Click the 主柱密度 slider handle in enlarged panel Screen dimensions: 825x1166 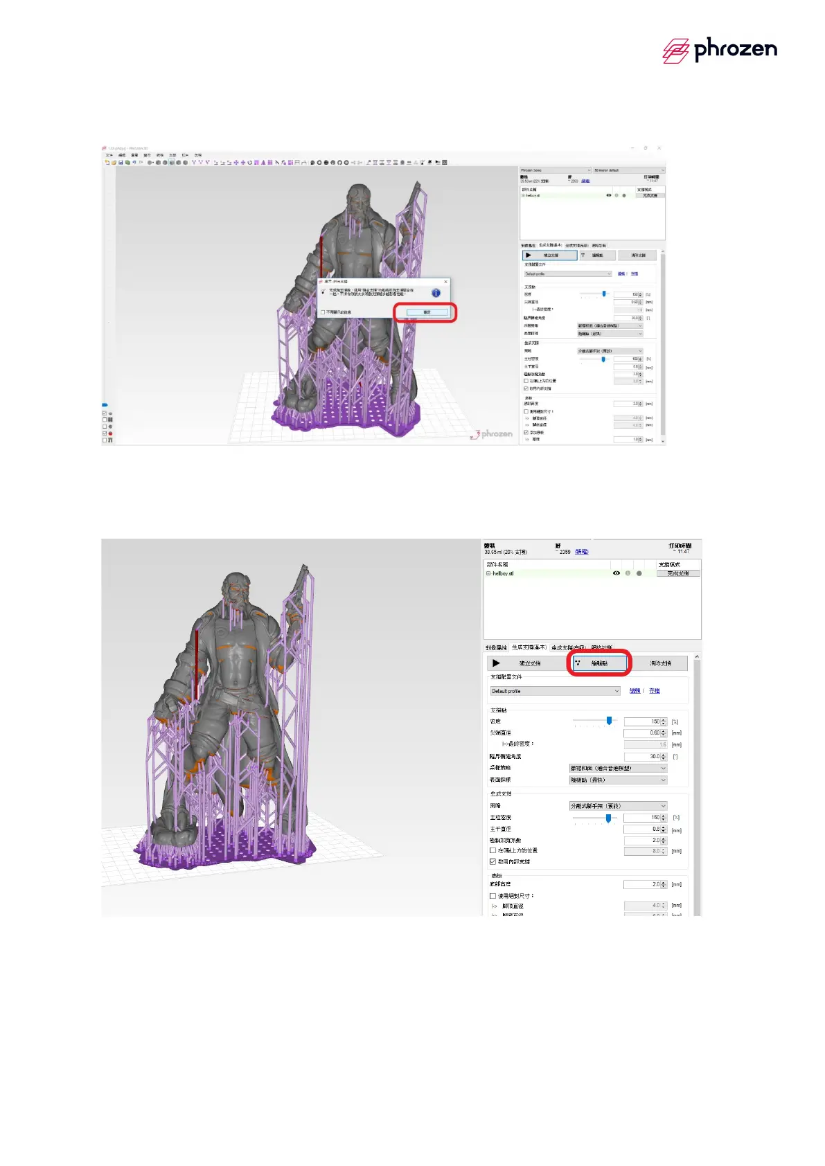point(608,818)
